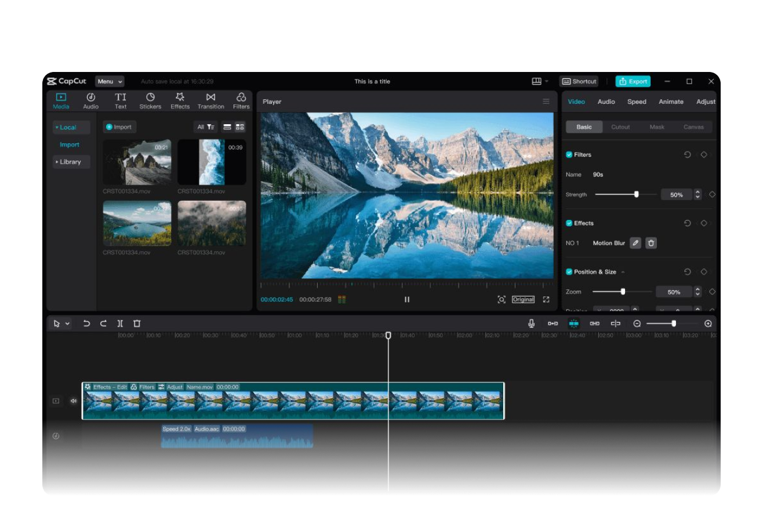Viewport: 763px width, 524px height.
Task: Click the microphone record voiceover icon
Action: coord(531,324)
